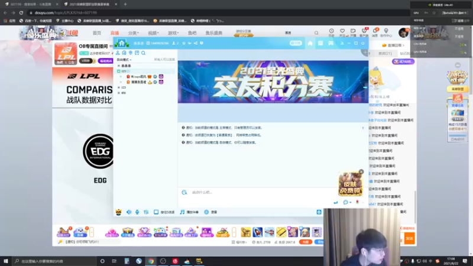This screenshot has width=473, height=266.
Task: Focus the YY chat message input
Action: [x=260, y=192]
